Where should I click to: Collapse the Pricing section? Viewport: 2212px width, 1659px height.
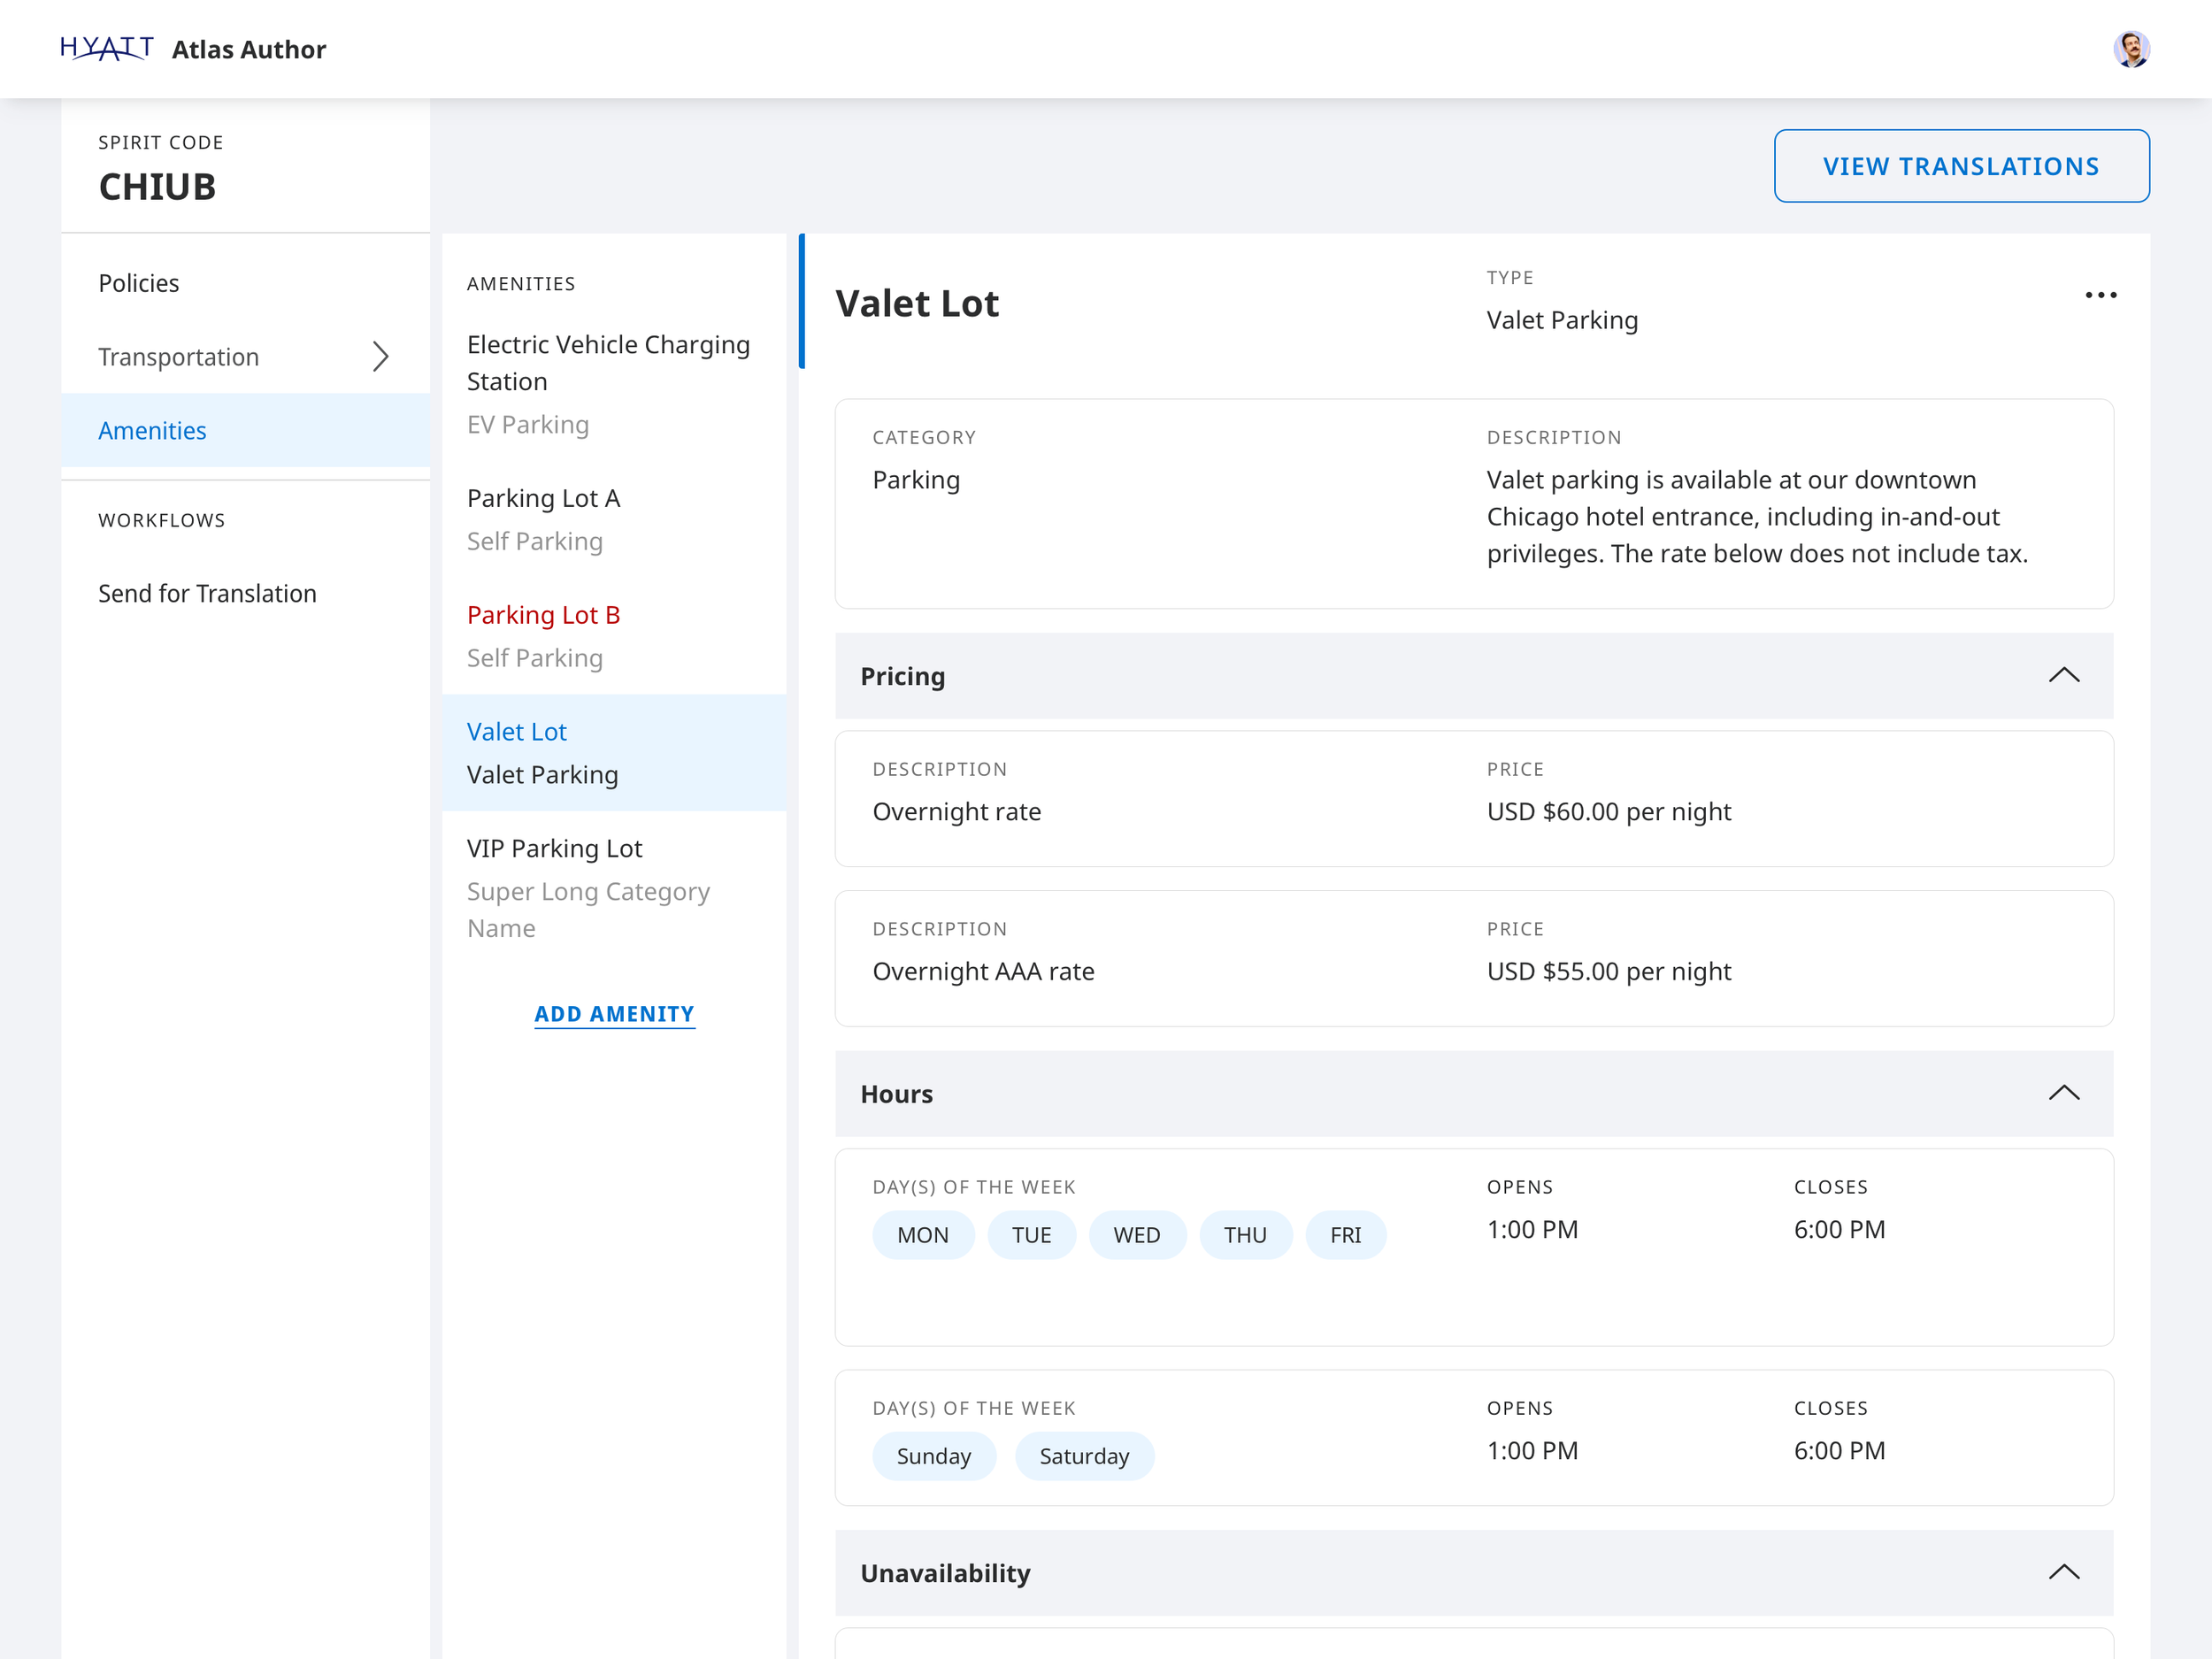(x=2063, y=676)
